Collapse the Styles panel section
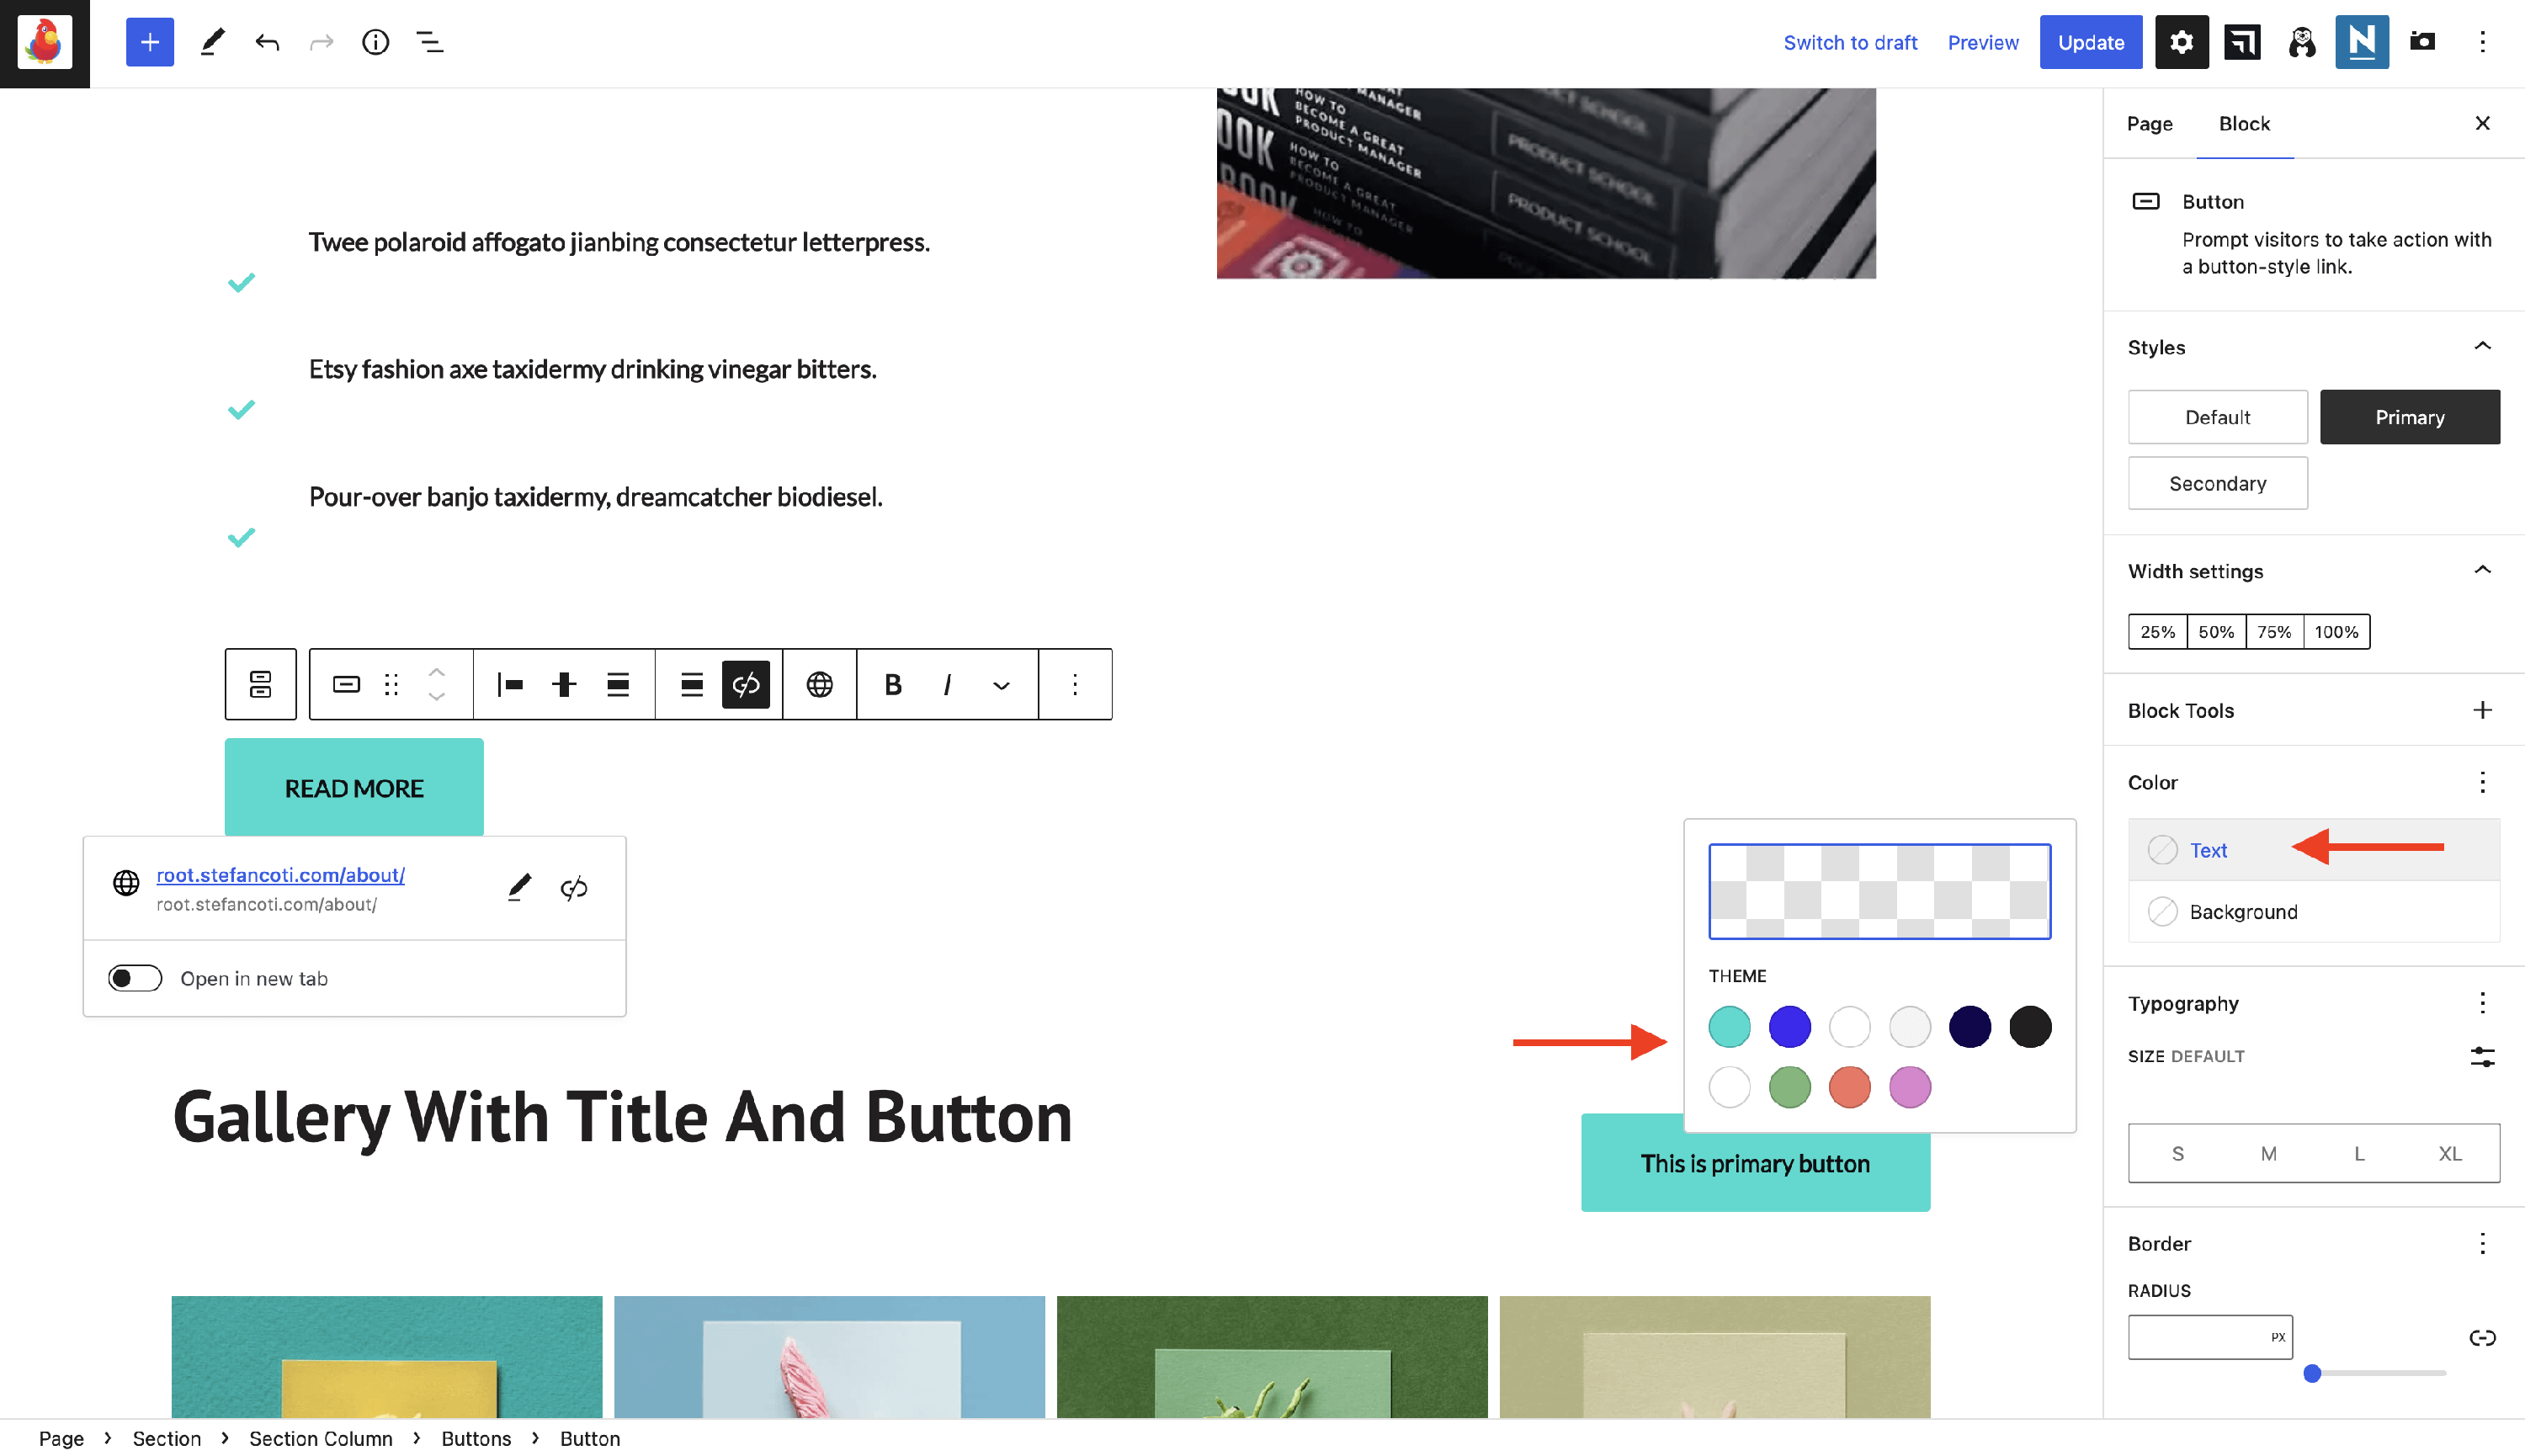Image resolution: width=2525 pixels, height=1456 pixels. pyautogui.click(x=2482, y=346)
